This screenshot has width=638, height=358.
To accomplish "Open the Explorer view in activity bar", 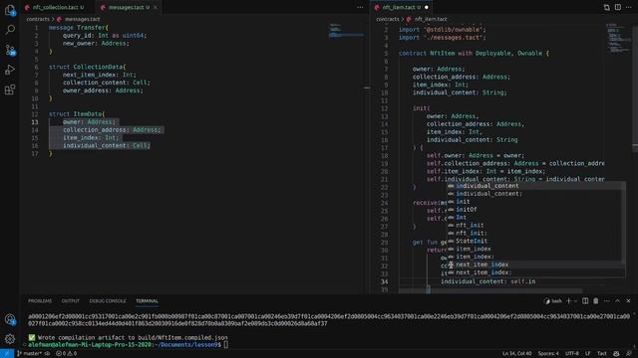I will [x=10, y=10].
